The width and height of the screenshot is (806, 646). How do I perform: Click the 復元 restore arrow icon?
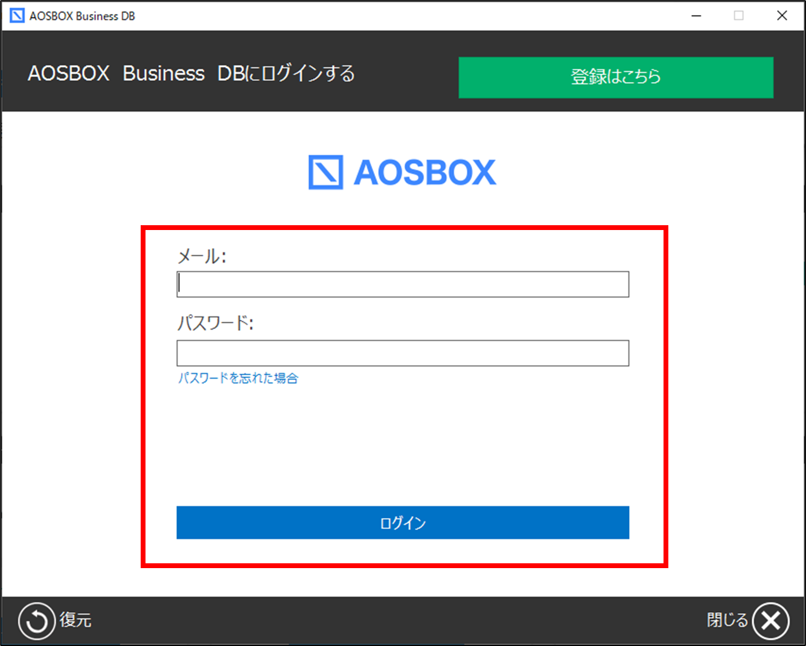pos(36,621)
